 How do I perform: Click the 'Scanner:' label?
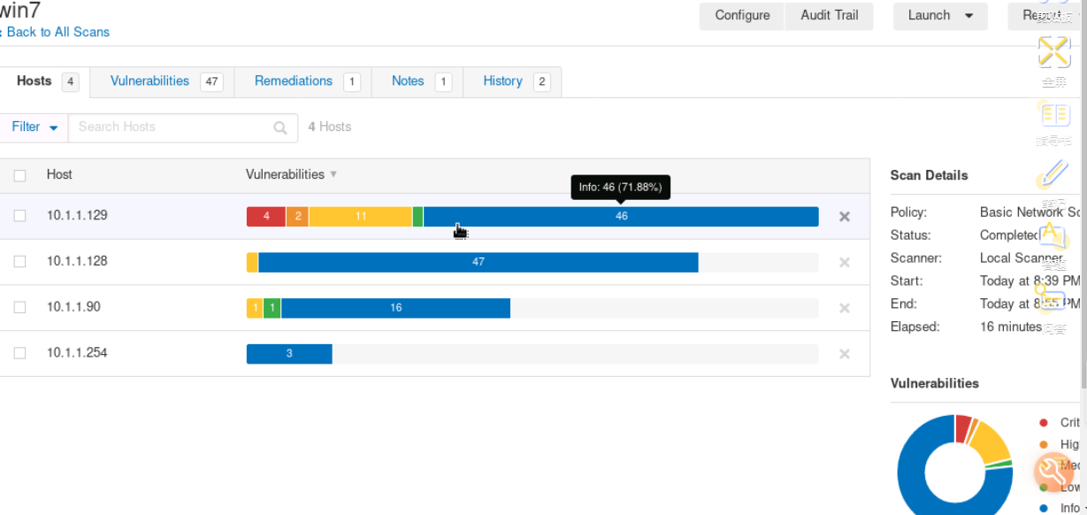(x=915, y=258)
